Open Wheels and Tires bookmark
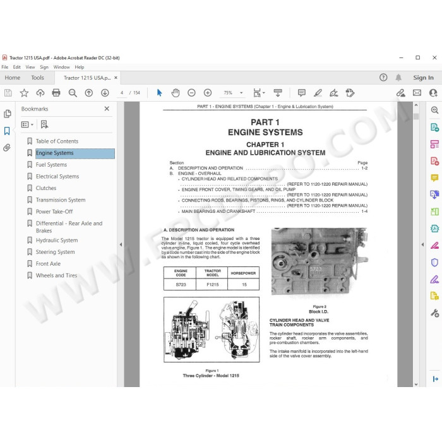The height and width of the screenshot is (442, 442). (x=56, y=275)
